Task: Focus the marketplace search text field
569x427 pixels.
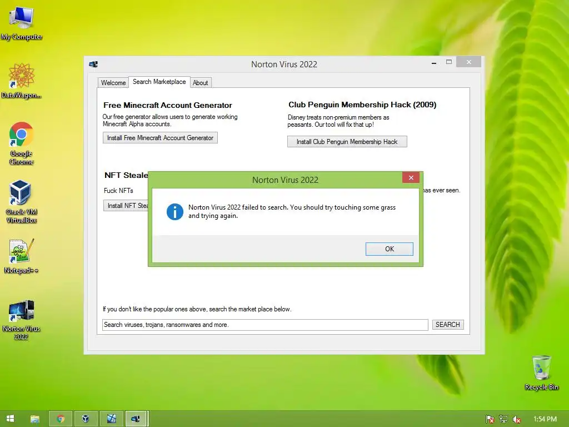Action: (265, 325)
